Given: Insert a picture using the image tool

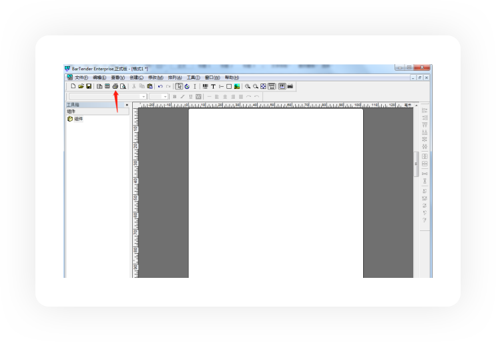Looking at the screenshot, I should pyautogui.click(x=237, y=86).
